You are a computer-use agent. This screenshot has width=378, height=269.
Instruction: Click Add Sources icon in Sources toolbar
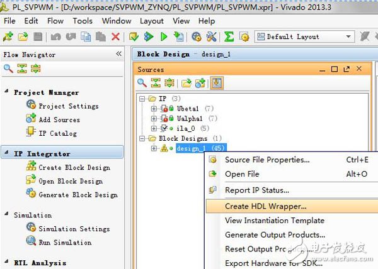pyautogui.click(x=200, y=82)
